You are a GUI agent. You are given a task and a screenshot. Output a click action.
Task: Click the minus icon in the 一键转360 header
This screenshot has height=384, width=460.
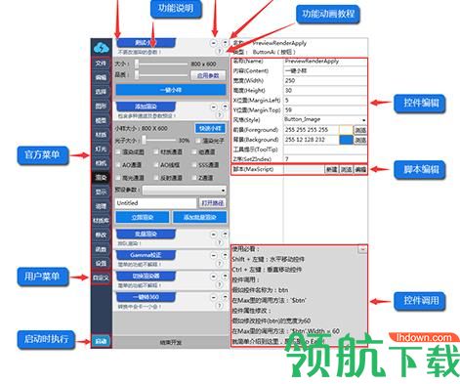(x=214, y=298)
